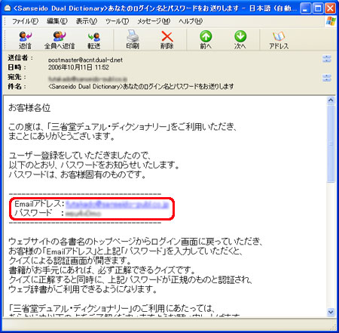339x333 pixels.
Task: Go to next message (次へ)
Action: pyautogui.click(x=240, y=40)
